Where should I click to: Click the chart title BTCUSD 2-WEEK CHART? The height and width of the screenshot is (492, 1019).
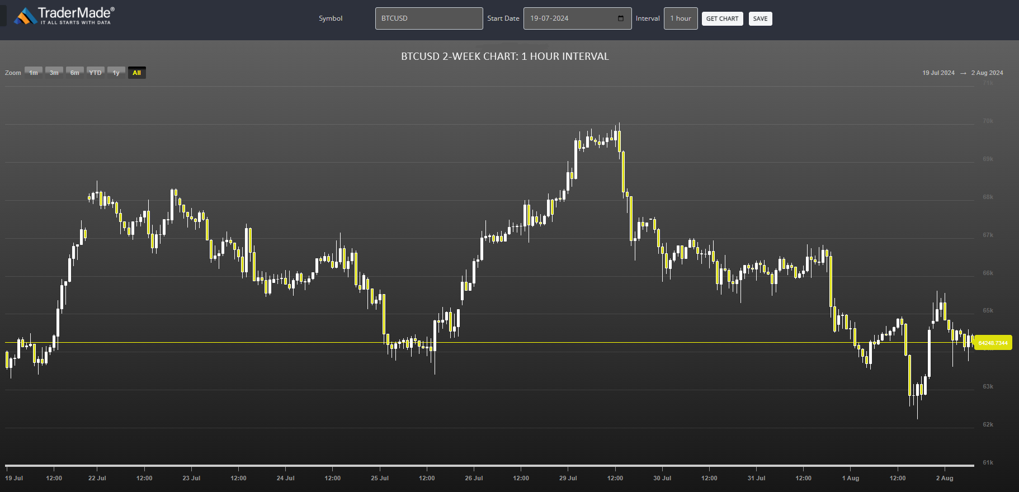point(505,56)
